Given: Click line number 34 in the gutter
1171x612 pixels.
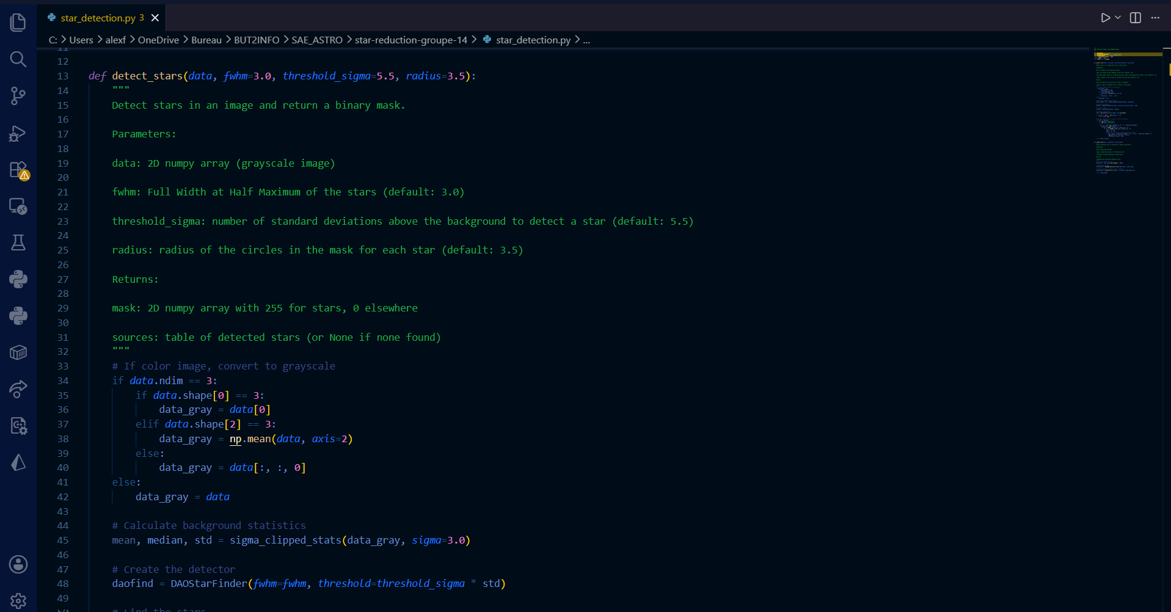Looking at the screenshot, I should click(63, 381).
